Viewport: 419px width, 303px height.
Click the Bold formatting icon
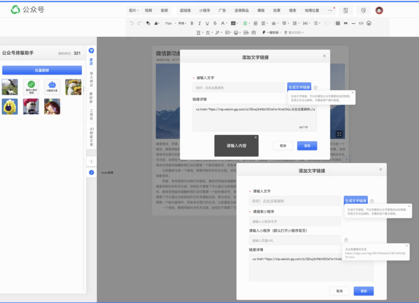tap(192, 23)
